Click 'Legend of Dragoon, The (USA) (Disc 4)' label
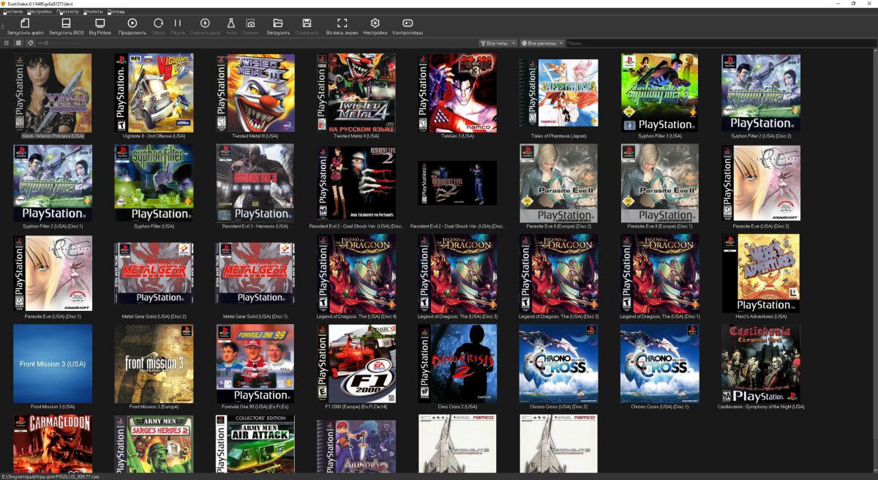The width and height of the screenshot is (878, 480). pos(356,316)
